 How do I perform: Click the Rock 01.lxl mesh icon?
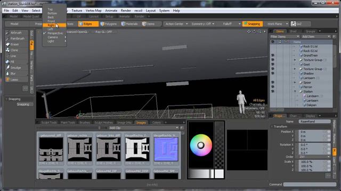point(301,46)
